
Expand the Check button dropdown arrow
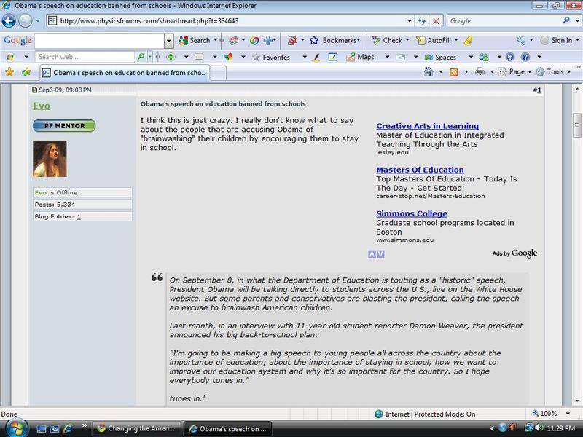point(407,40)
